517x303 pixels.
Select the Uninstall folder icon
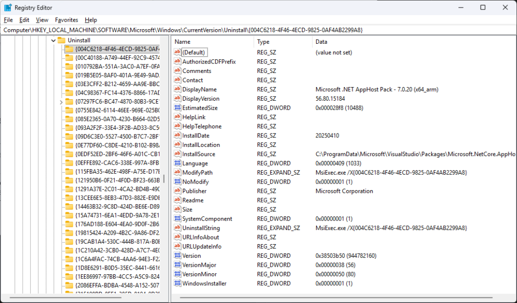click(x=61, y=40)
